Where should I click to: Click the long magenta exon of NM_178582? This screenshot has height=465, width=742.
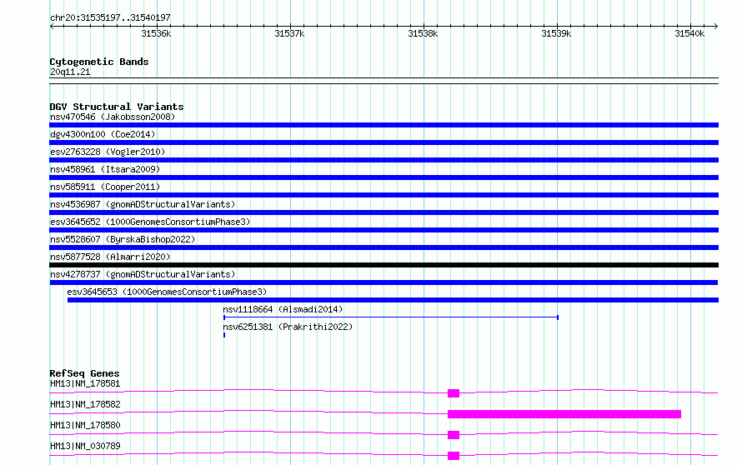click(564, 414)
